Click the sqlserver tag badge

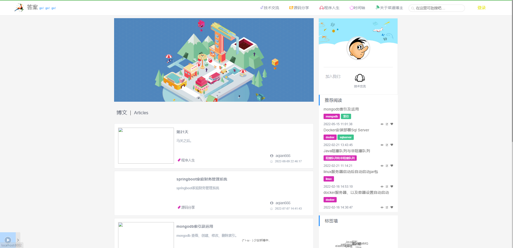coord(345,137)
